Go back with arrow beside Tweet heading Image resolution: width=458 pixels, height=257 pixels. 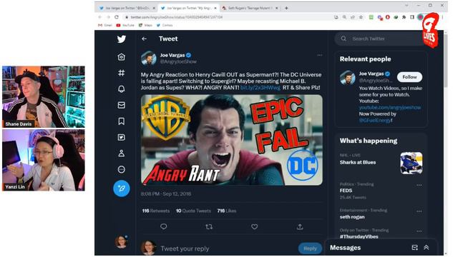(x=145, y=39)
